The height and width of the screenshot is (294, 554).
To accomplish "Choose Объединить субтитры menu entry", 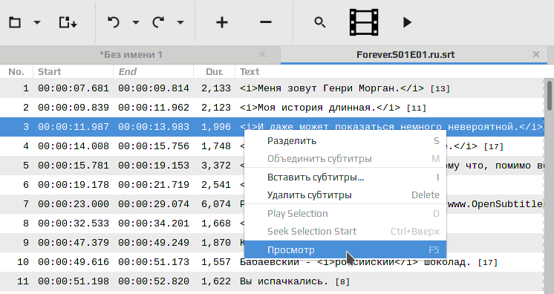I will pos(345,159).
